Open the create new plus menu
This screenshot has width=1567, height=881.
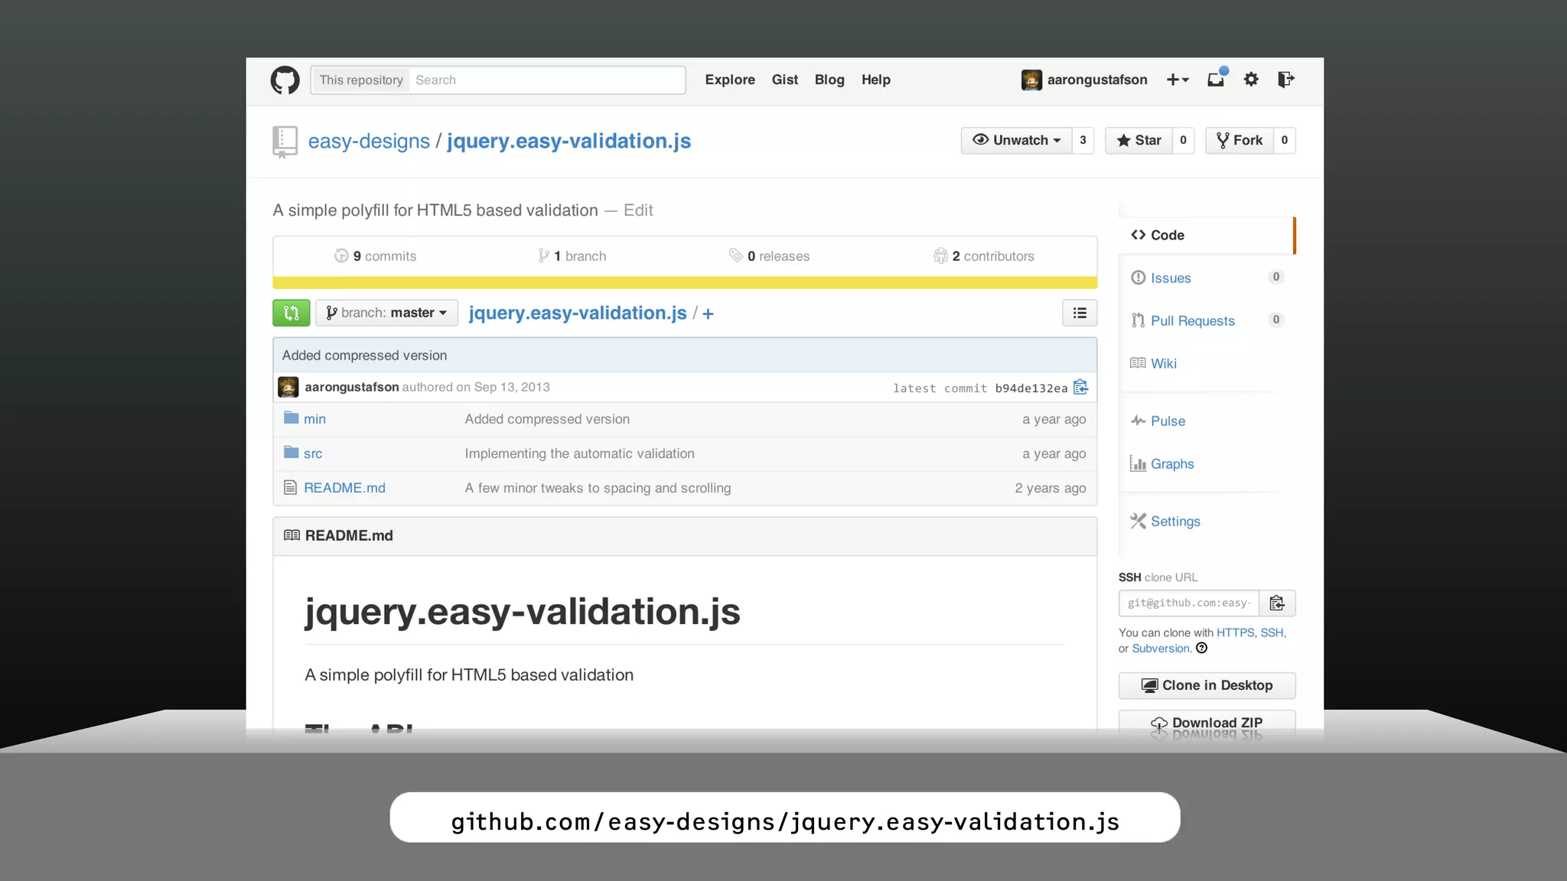(x=1178, y=80)
